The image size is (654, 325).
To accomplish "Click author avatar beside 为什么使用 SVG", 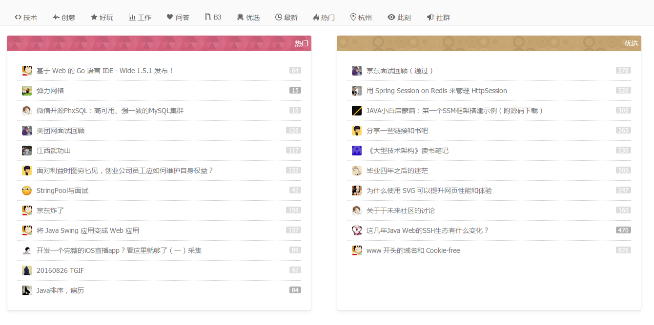I will point(357,191).
